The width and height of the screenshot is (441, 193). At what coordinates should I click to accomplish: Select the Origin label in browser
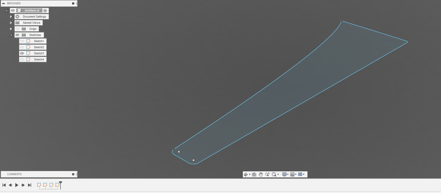[33, 29]
